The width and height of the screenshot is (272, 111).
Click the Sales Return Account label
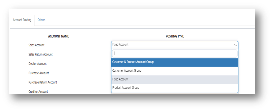click(40, 54)
